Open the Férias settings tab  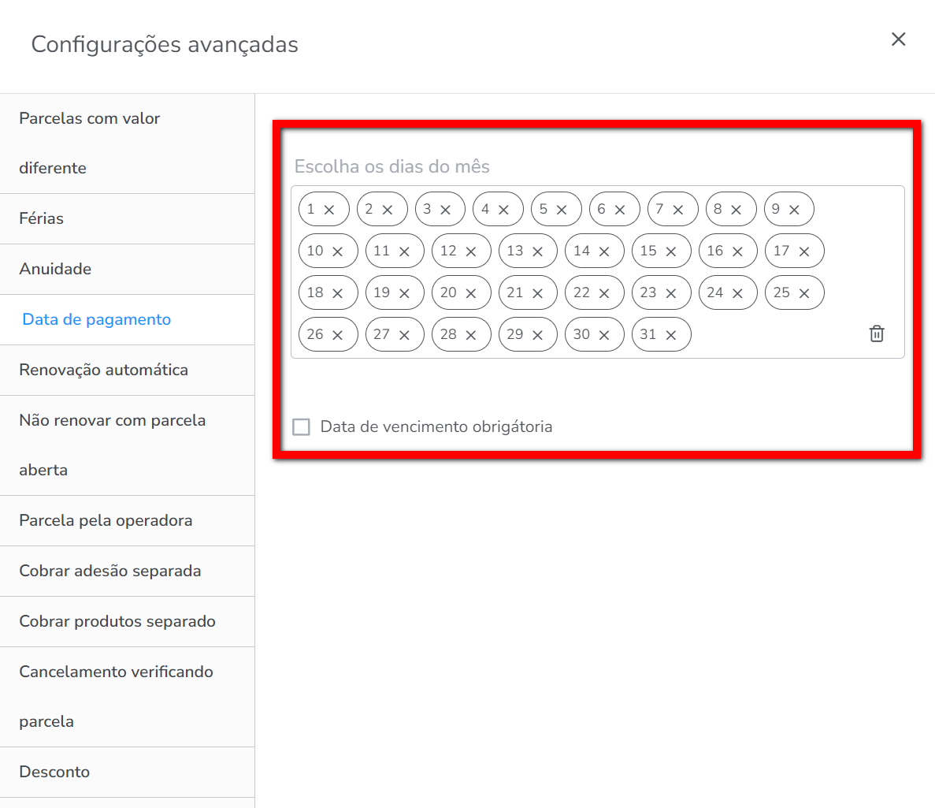pyautogui.click(x=42, y=218)
